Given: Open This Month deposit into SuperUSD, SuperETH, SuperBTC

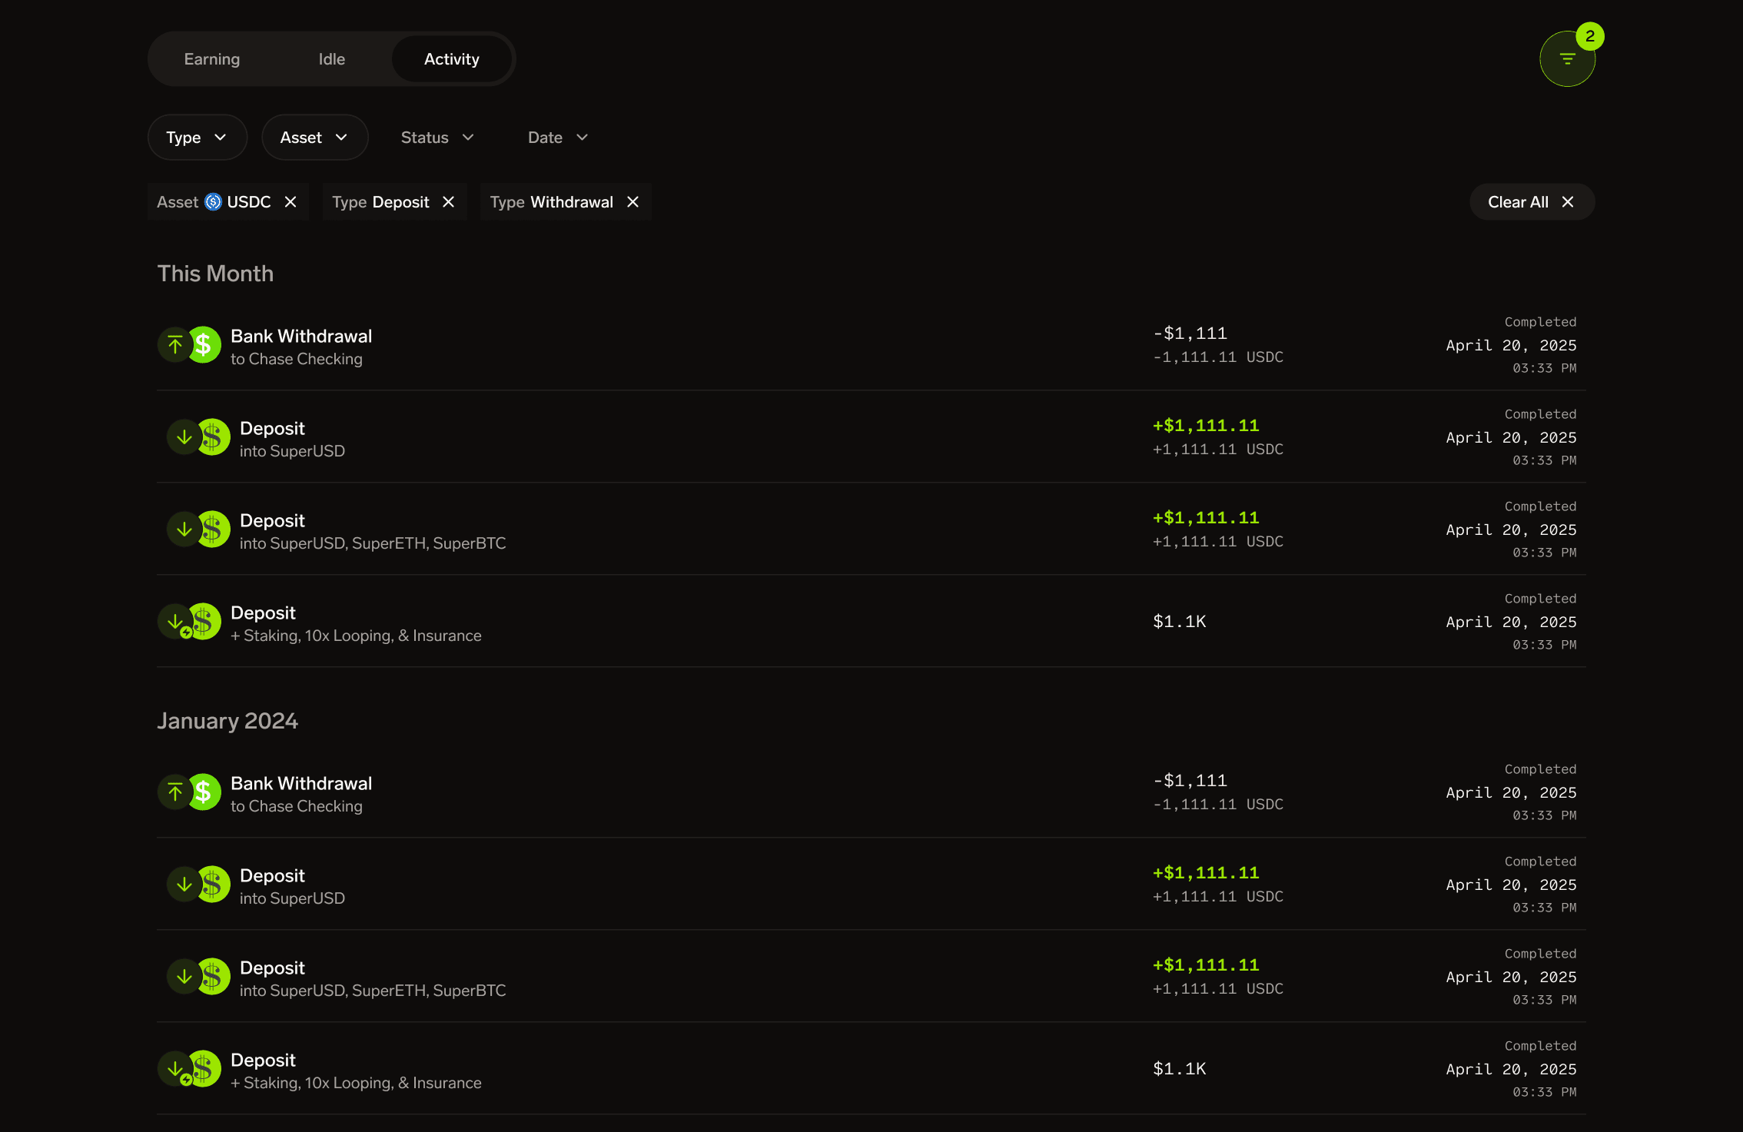Looking at the screenshot, I should pyautogui.click(x=373, y=531).
